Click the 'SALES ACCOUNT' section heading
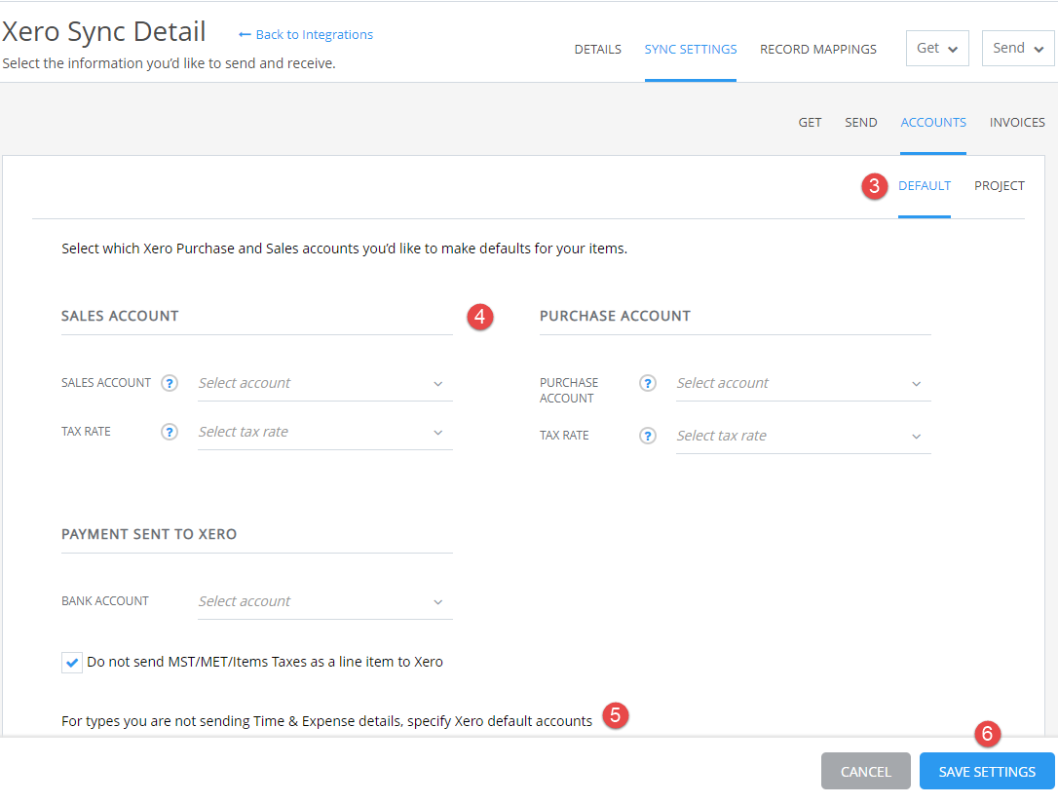Viewport: 1058px width, 804px height. click(x=120, y=316)
